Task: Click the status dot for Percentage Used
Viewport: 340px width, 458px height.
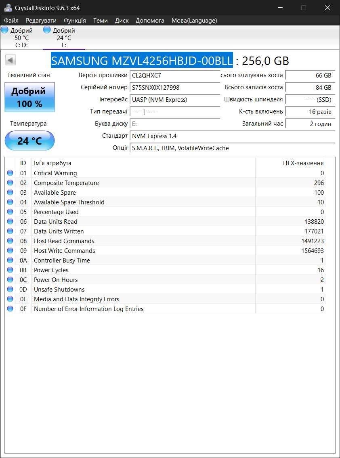Action: coord(10,212)
